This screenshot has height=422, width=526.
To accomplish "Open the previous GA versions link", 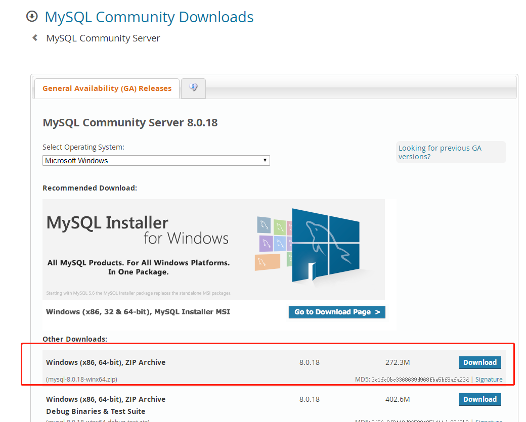I will point(440,152).
